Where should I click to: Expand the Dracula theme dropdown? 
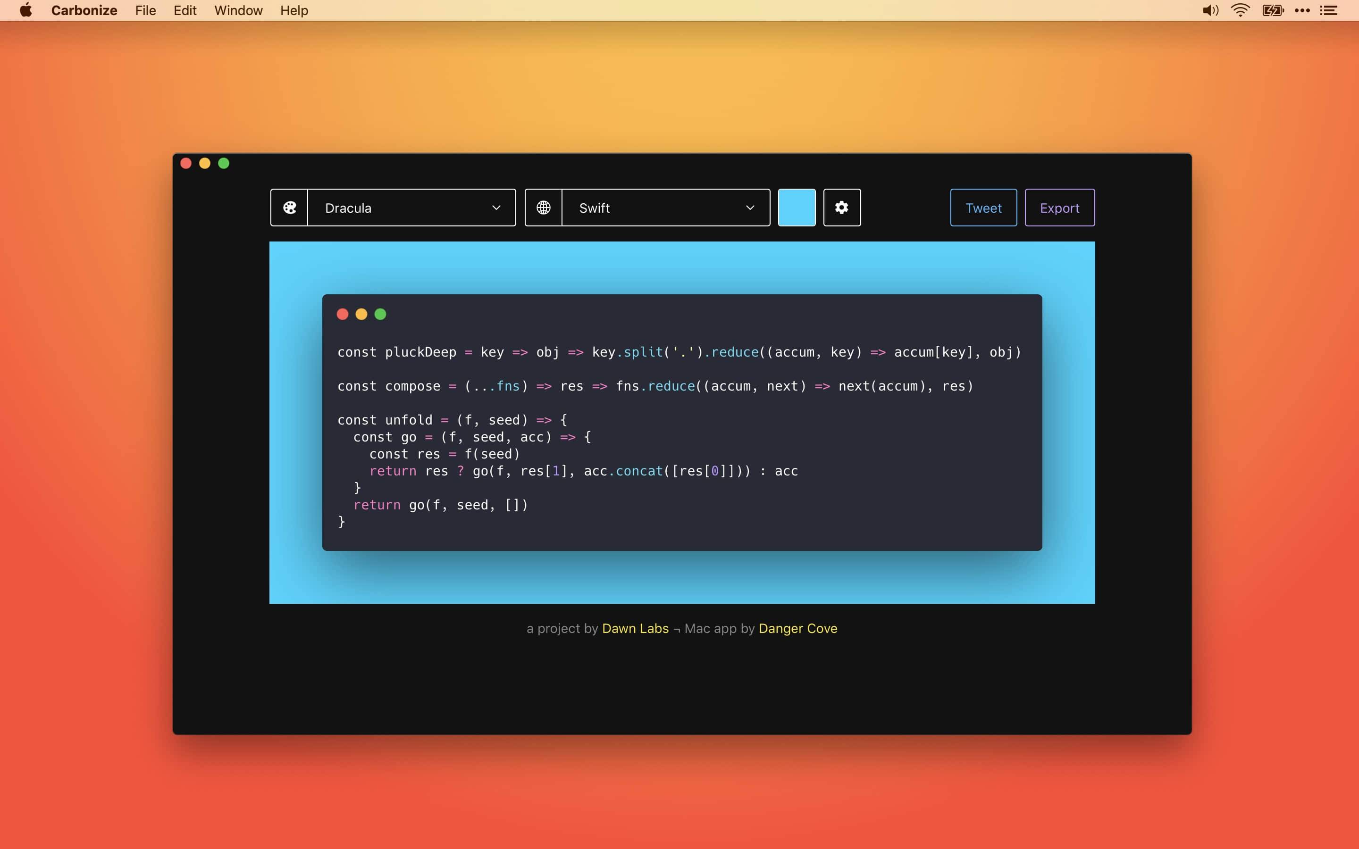411,208
